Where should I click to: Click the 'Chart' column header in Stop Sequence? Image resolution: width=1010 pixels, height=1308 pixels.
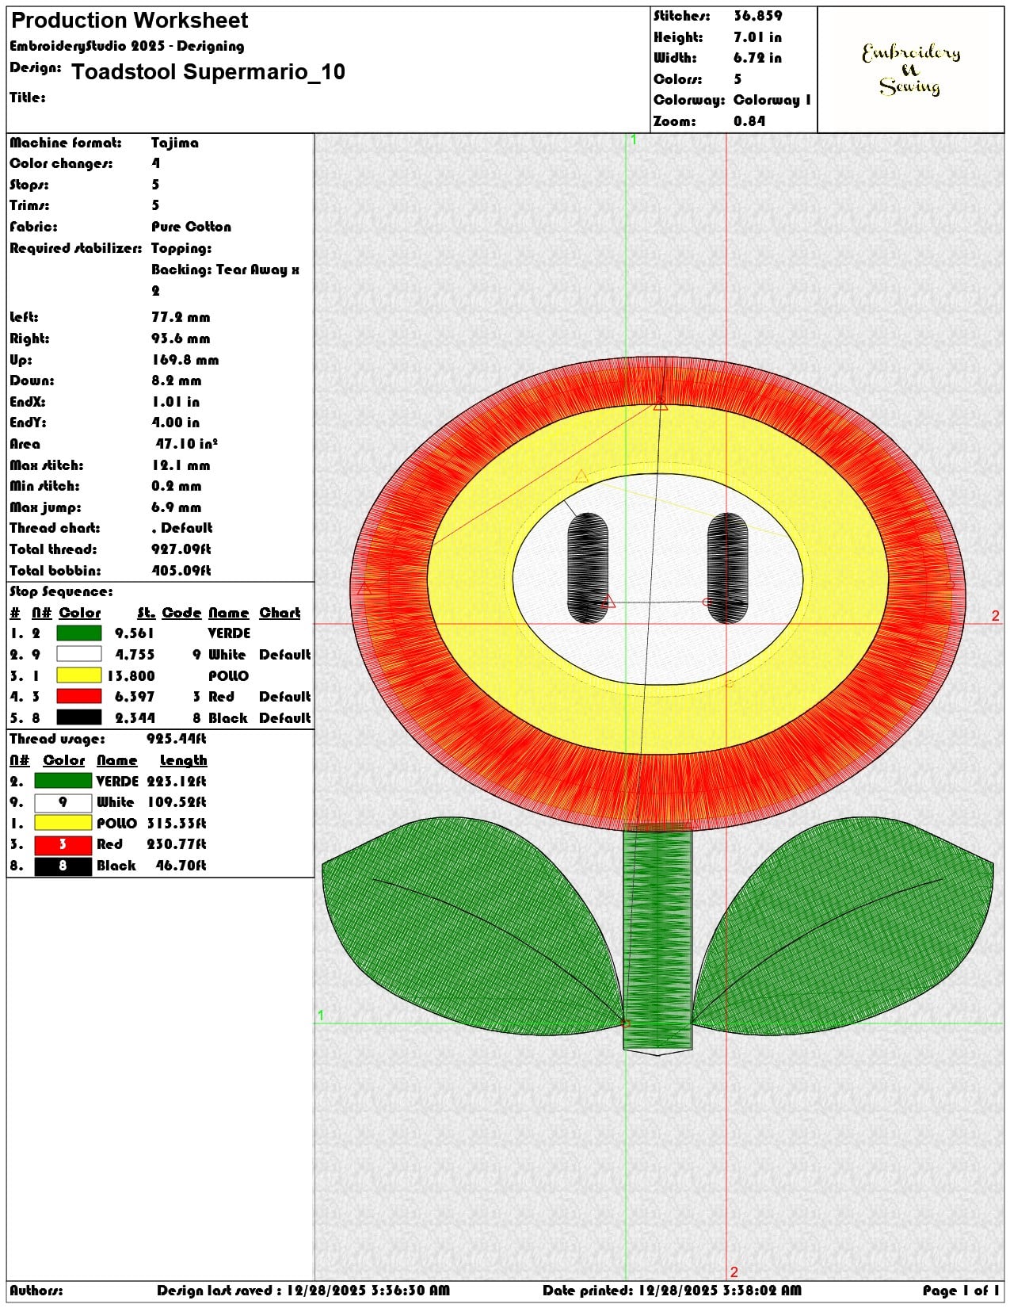(280, 613)
